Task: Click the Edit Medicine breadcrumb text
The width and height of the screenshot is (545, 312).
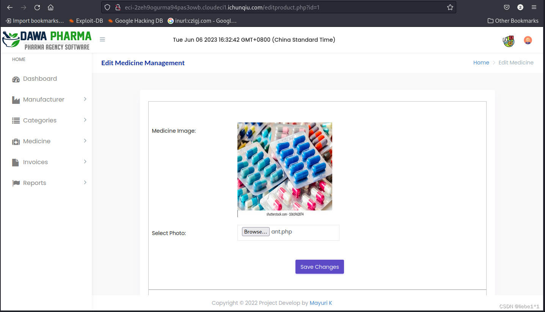Action: tap(516, 63)
